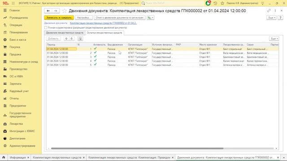Open the Производство sidebar section
This screenshot has width=287, height=161.
(x=18, y=69)
